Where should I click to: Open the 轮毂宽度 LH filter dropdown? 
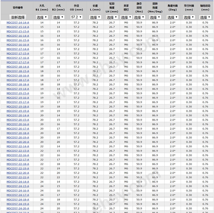112,17
